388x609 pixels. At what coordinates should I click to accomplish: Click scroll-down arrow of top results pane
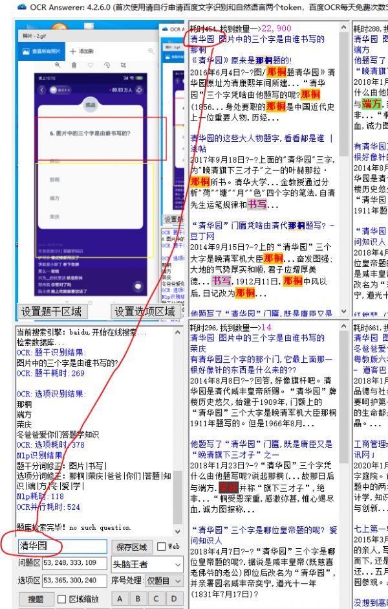(x=343, y=311)
